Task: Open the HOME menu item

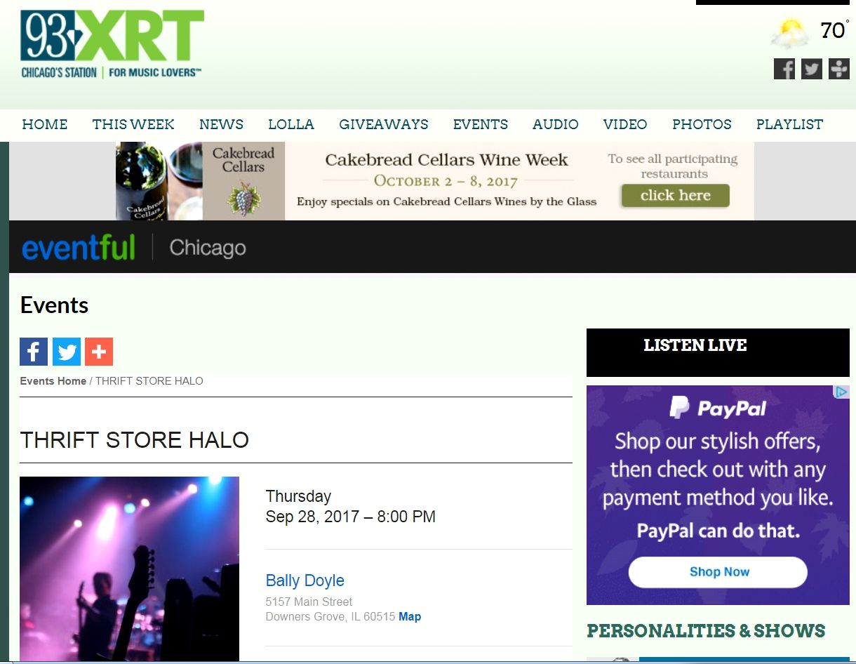Action: (45, 124)
